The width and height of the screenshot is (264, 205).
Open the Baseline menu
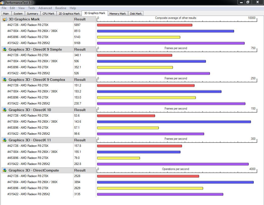click(x=61, y=8)
